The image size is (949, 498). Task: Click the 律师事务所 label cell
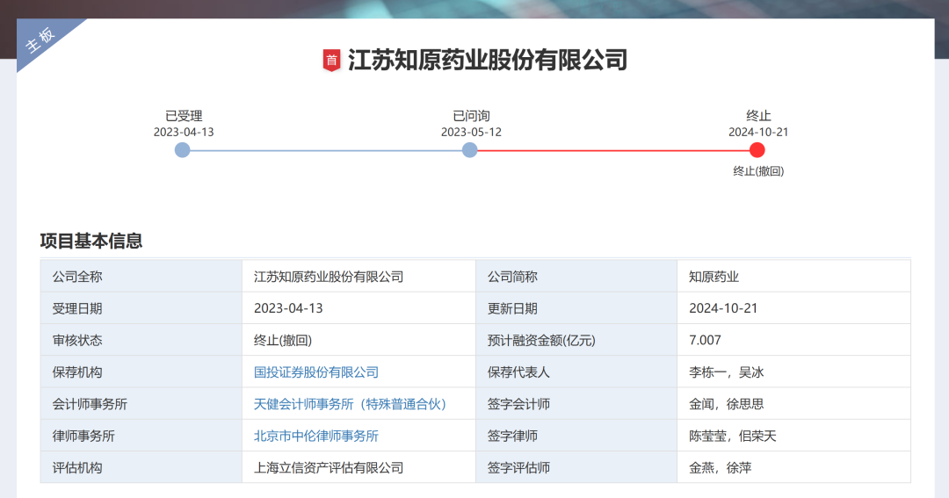point(141,436)
